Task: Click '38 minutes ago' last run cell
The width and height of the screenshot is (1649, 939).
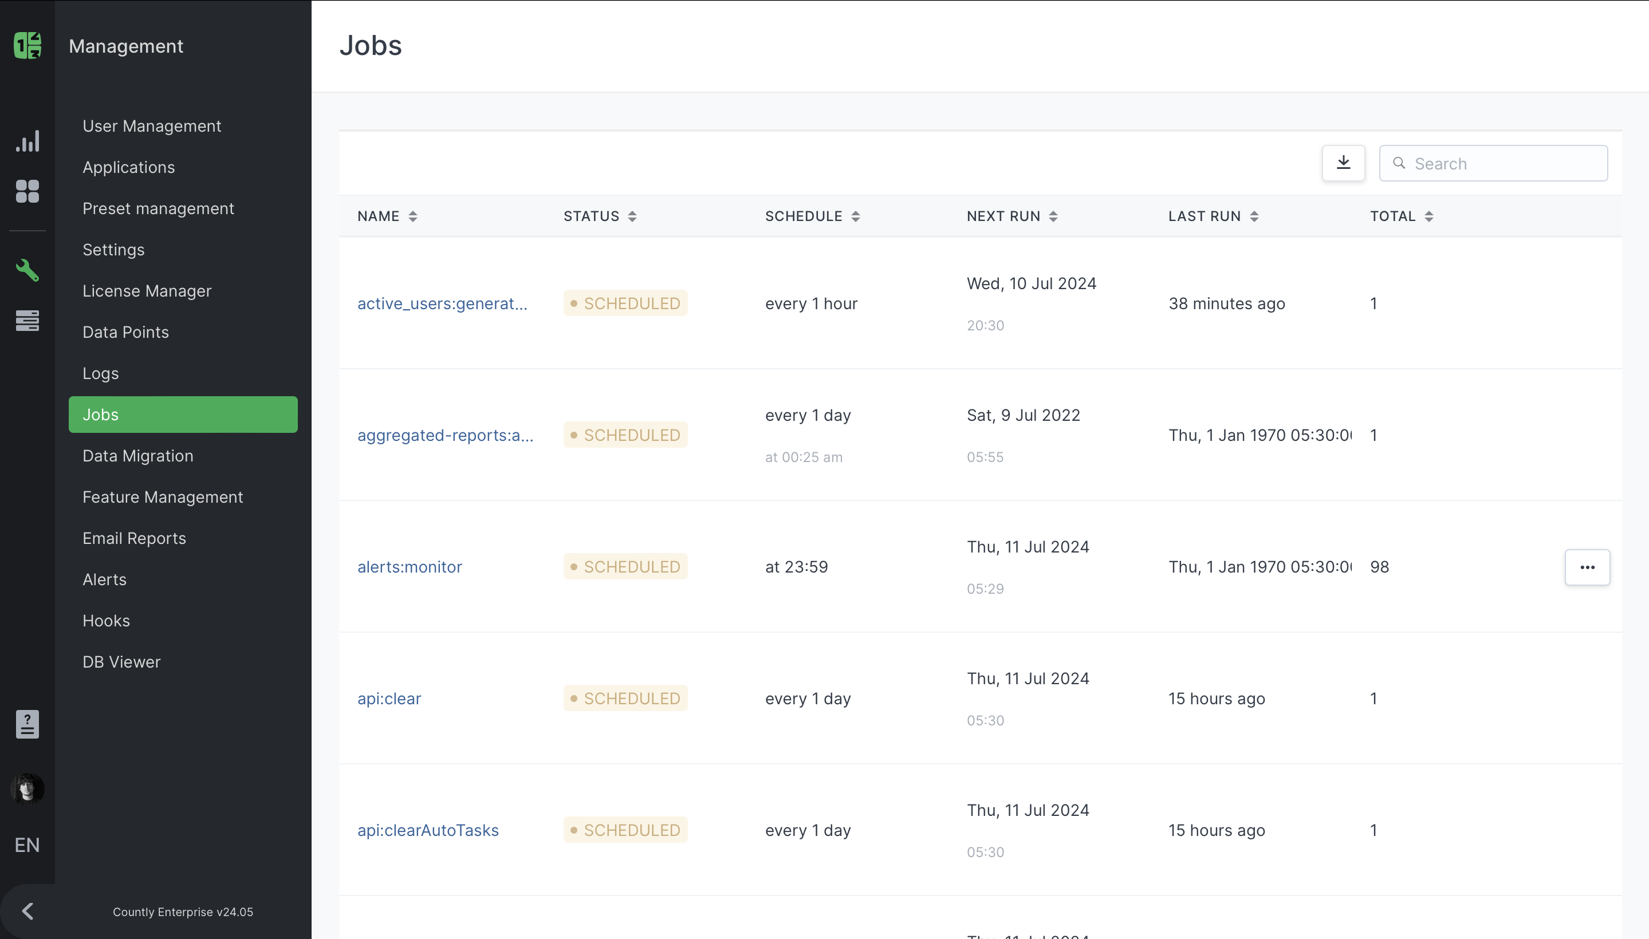Action: (x=1226, y=304)
